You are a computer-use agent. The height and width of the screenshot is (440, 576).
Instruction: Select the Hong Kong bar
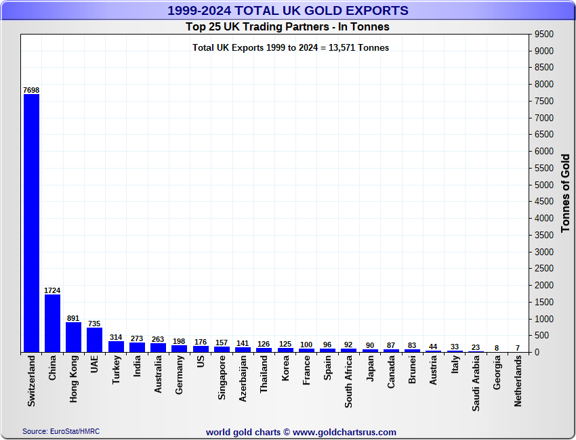(x=73, y=337)
